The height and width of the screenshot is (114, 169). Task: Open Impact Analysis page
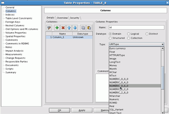14,51
